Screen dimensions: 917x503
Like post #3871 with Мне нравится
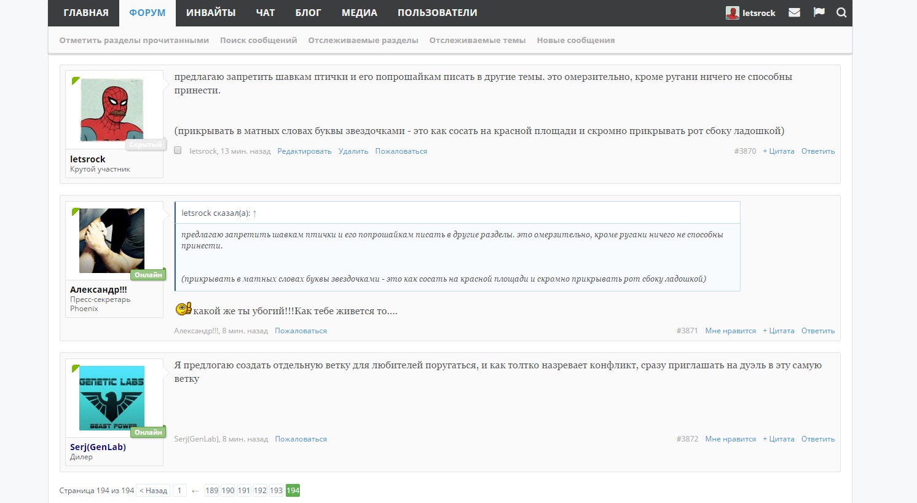730,331
